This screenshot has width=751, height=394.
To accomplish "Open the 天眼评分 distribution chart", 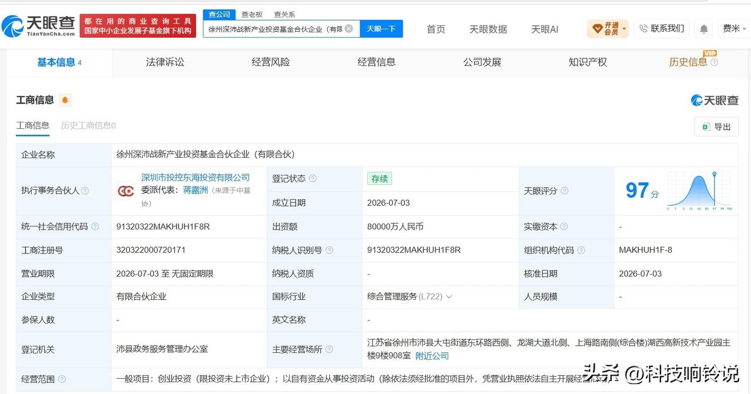I will [x=699, y=191].
